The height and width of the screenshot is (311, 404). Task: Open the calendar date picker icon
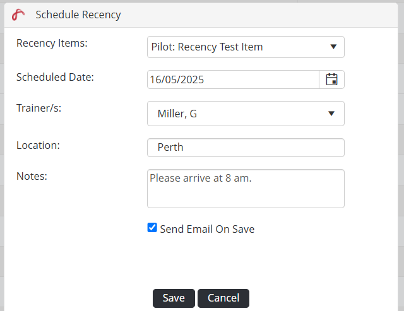point(331,79)
